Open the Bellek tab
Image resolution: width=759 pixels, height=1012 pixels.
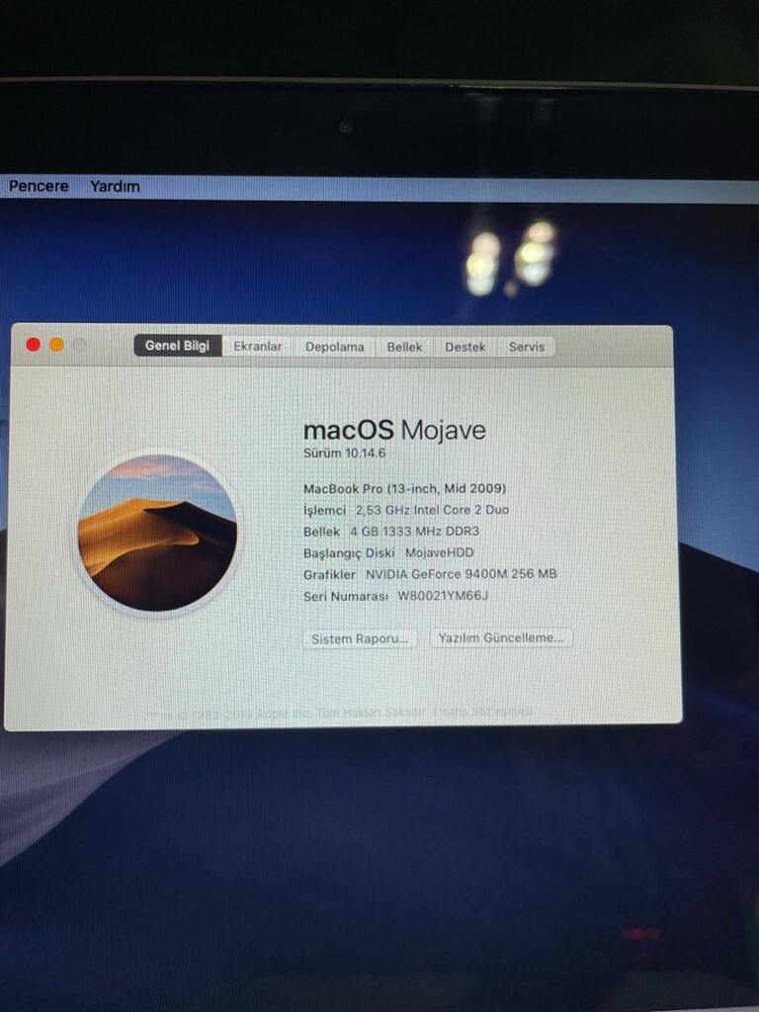click(x=404, y=347)
